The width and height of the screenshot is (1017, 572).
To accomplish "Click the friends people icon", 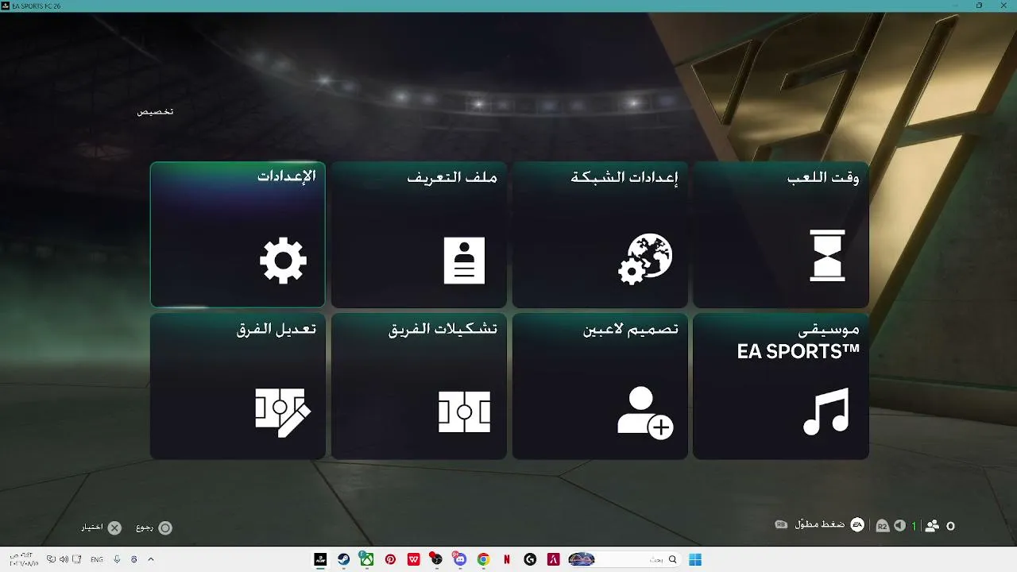I will (933, 526).
